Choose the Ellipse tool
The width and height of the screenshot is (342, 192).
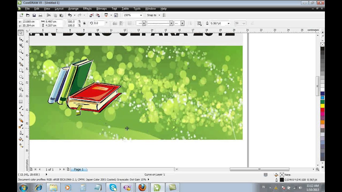tap(21, 77)
